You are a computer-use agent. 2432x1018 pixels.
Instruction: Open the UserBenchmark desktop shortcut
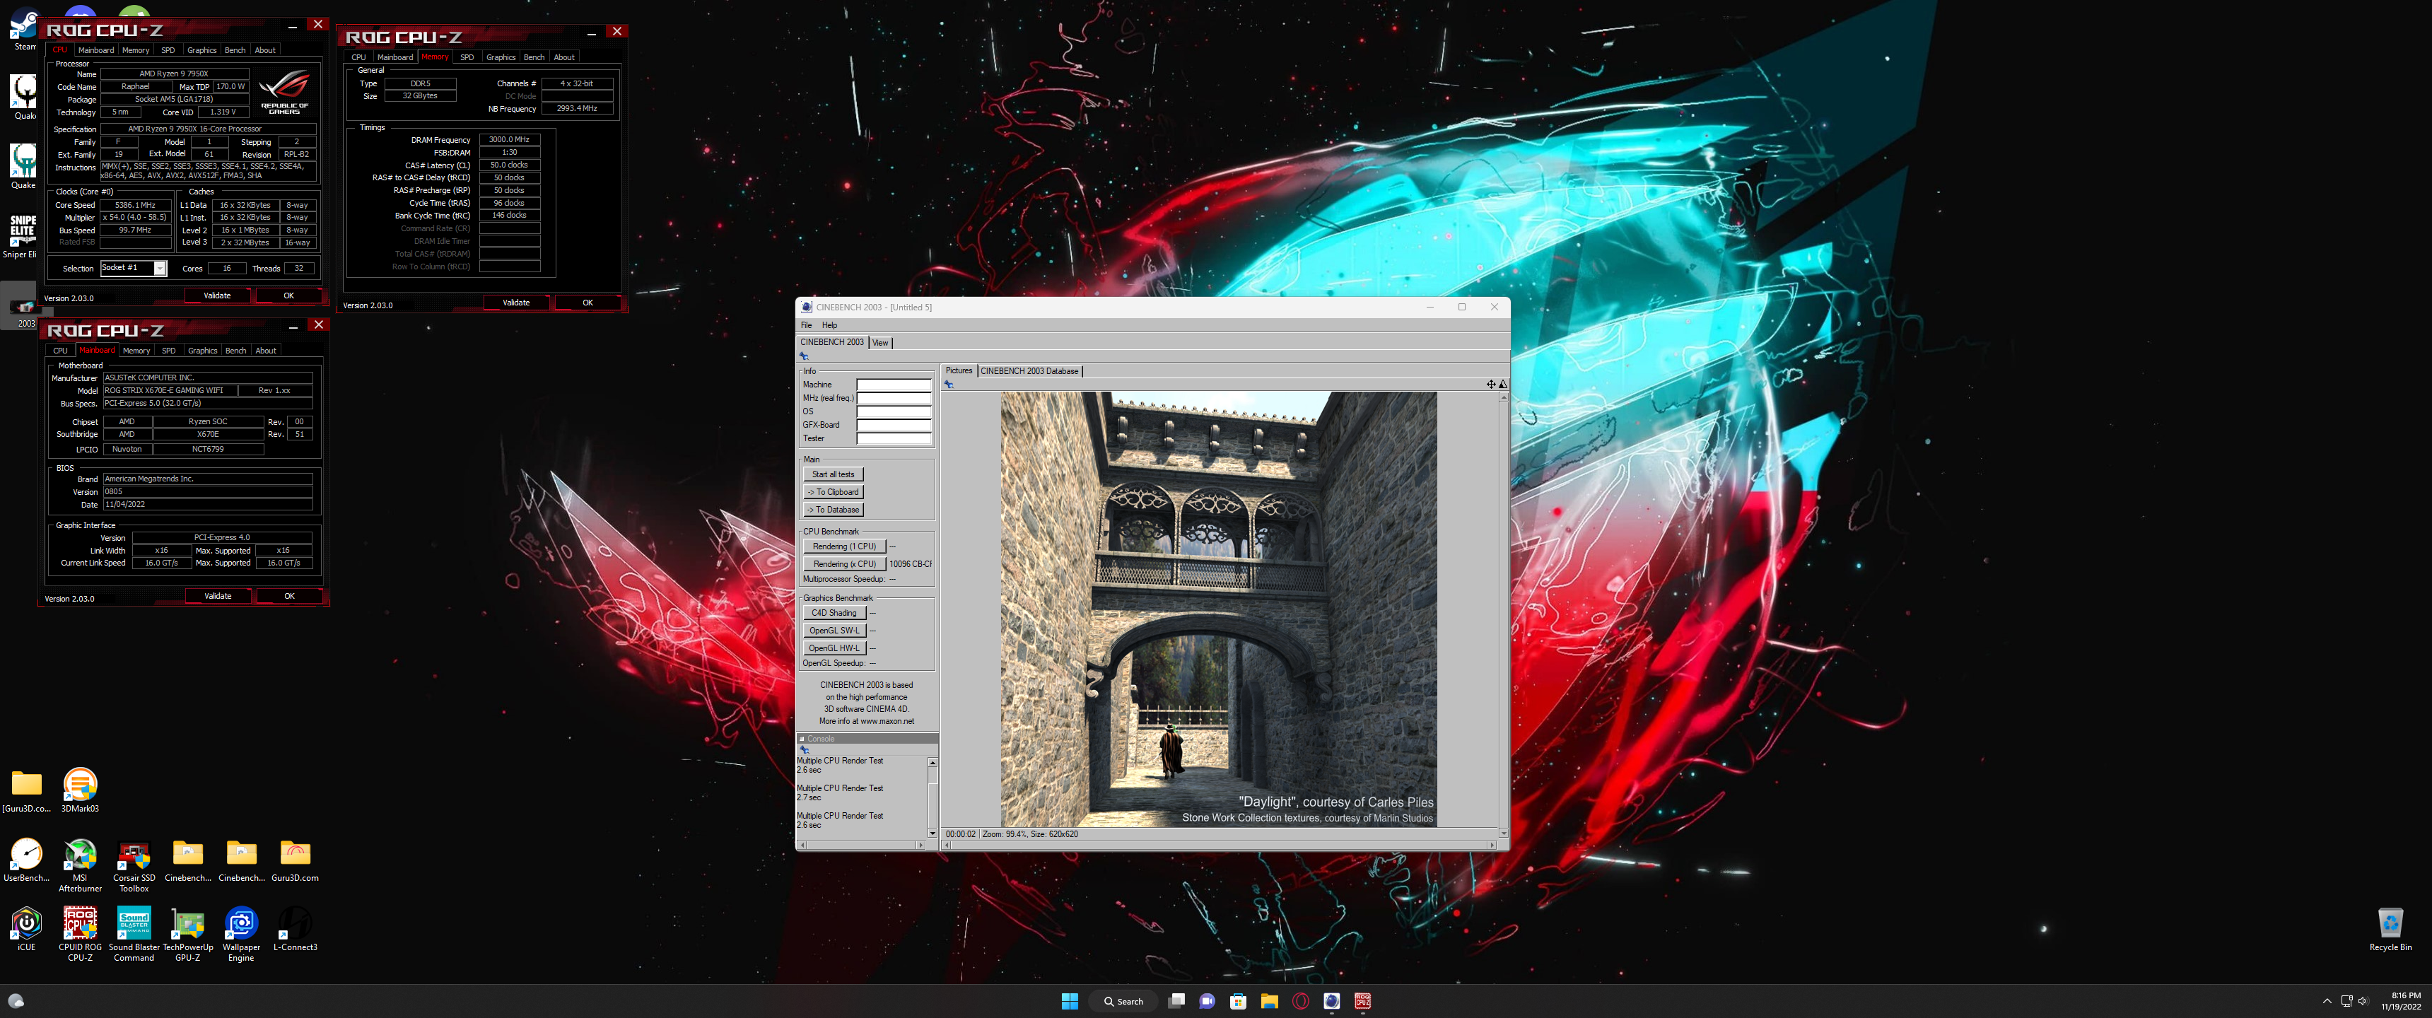(x=26, y=860)
